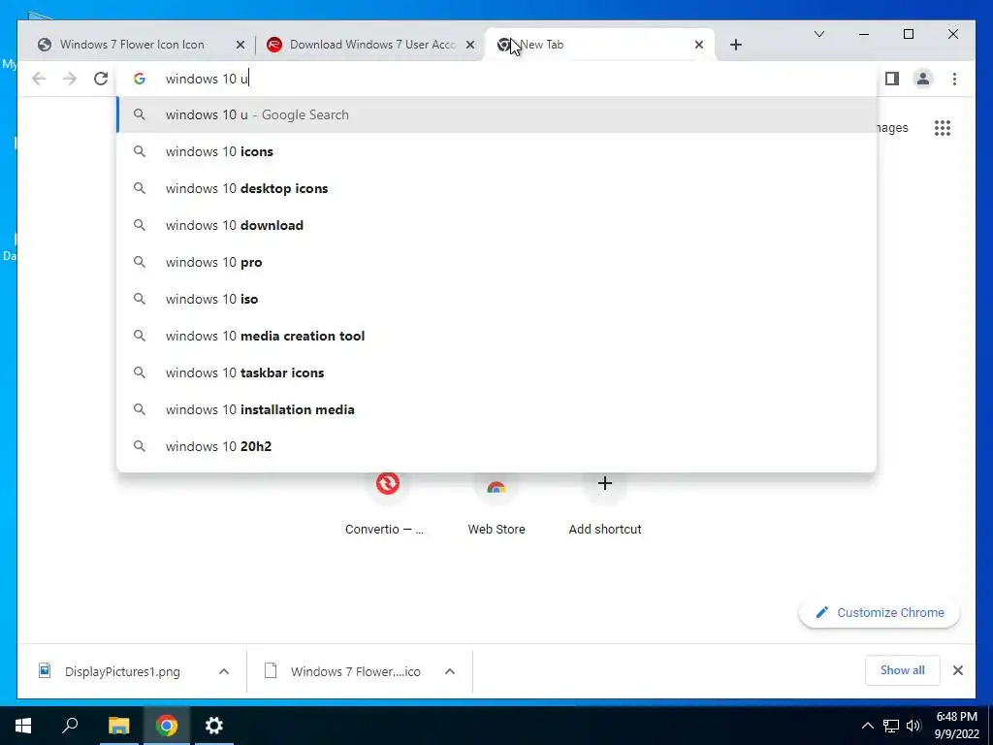Open the Windows Start menu
This screenshot has height=745, width=993.
tap(23, 726)
